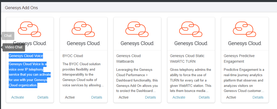Click the logo on Predictive Engagement card
Screen dimensions: 277x109
click(245, 34)
